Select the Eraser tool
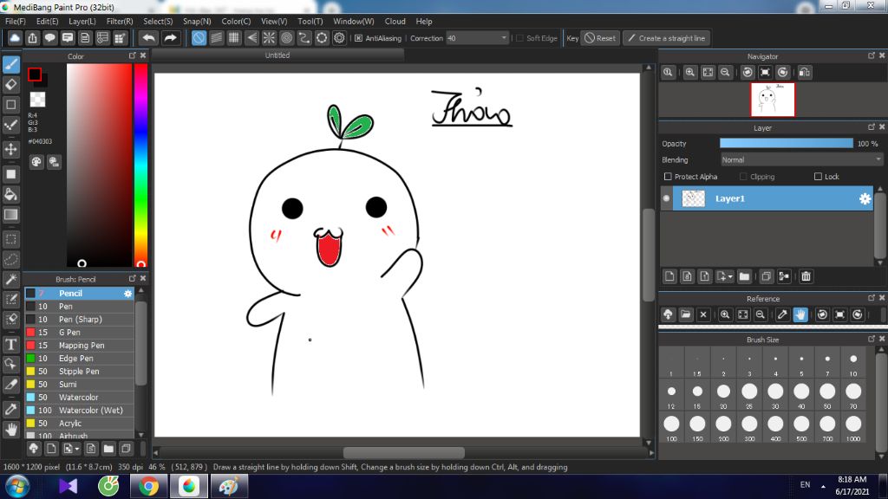This screenshot has height=499, width=888. tap(10, 85)
